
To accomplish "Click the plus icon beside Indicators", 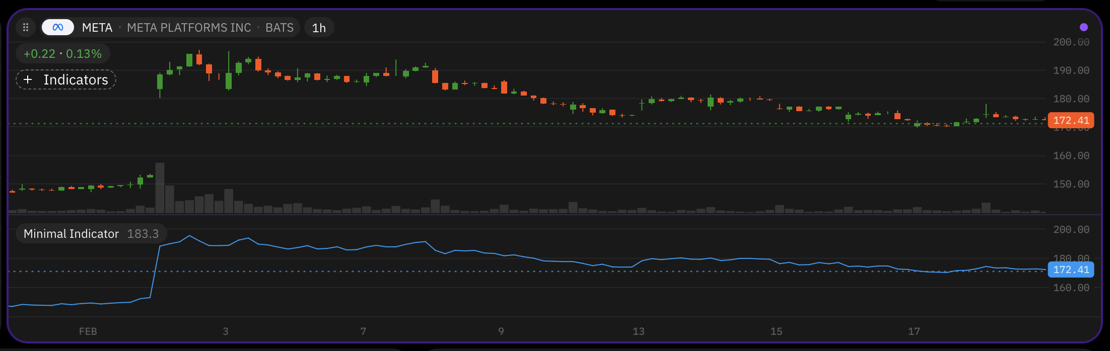I will [x=28, y=79].
